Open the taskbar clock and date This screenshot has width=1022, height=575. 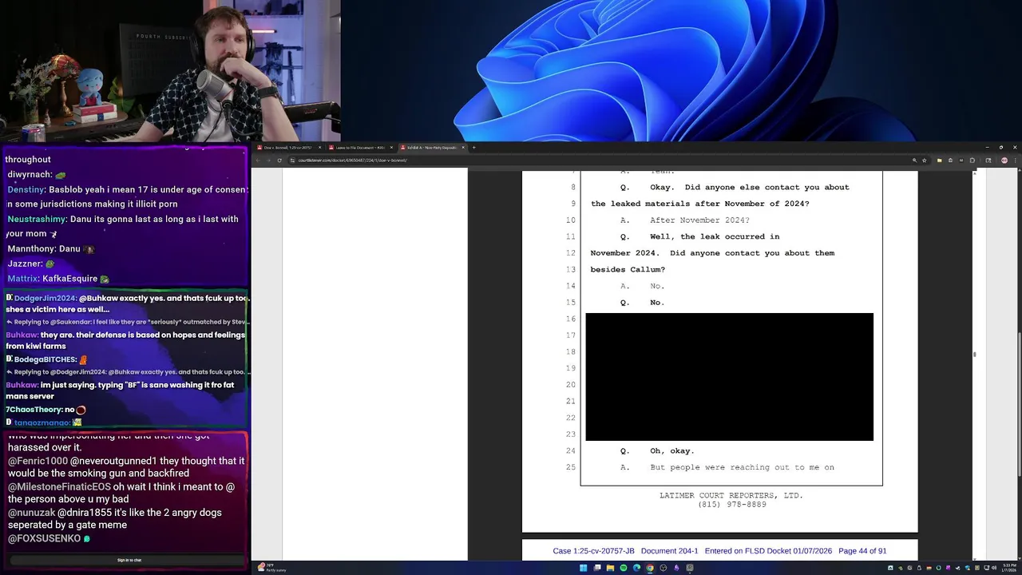pyautogui.click(x=1008, y=568)
